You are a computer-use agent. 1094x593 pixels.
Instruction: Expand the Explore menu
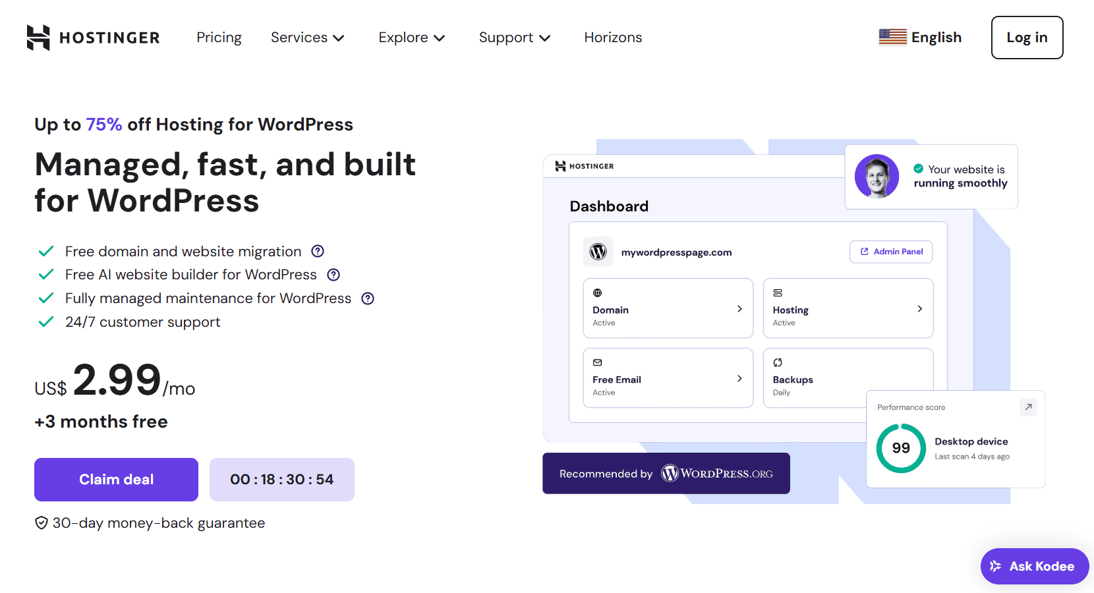412,38
